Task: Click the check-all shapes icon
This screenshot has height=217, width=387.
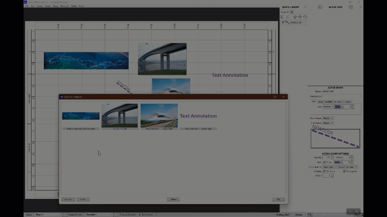Action: point(283,17)
